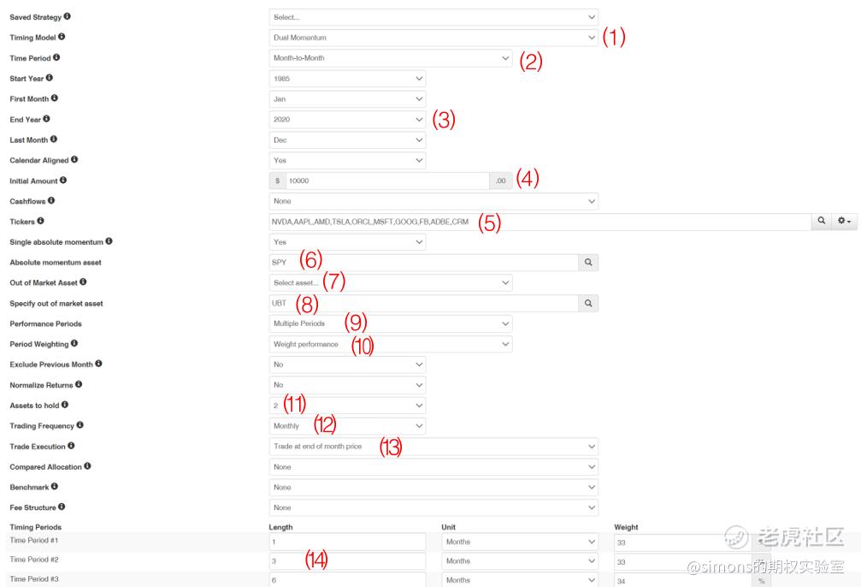Open the Time Period #1 unit Months dropdown

pyautogui.click(x=520, y=542)
